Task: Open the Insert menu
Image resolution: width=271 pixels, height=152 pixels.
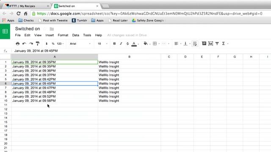Action: (50, 35)
